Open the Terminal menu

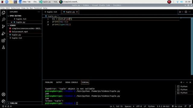(x=38, y=8)
